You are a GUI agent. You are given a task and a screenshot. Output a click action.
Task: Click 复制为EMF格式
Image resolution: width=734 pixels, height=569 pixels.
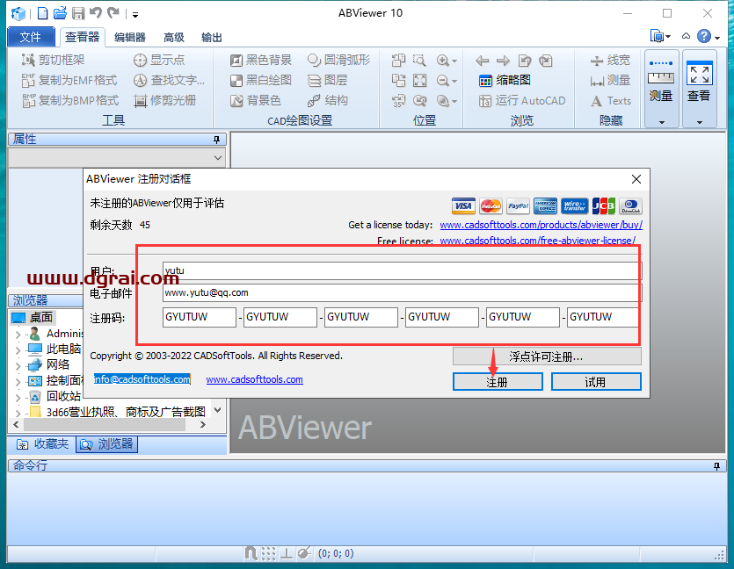[69, 81]
